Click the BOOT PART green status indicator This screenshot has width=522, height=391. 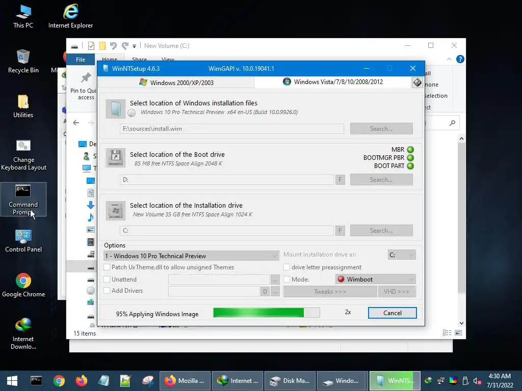click(x=410, y=166)
